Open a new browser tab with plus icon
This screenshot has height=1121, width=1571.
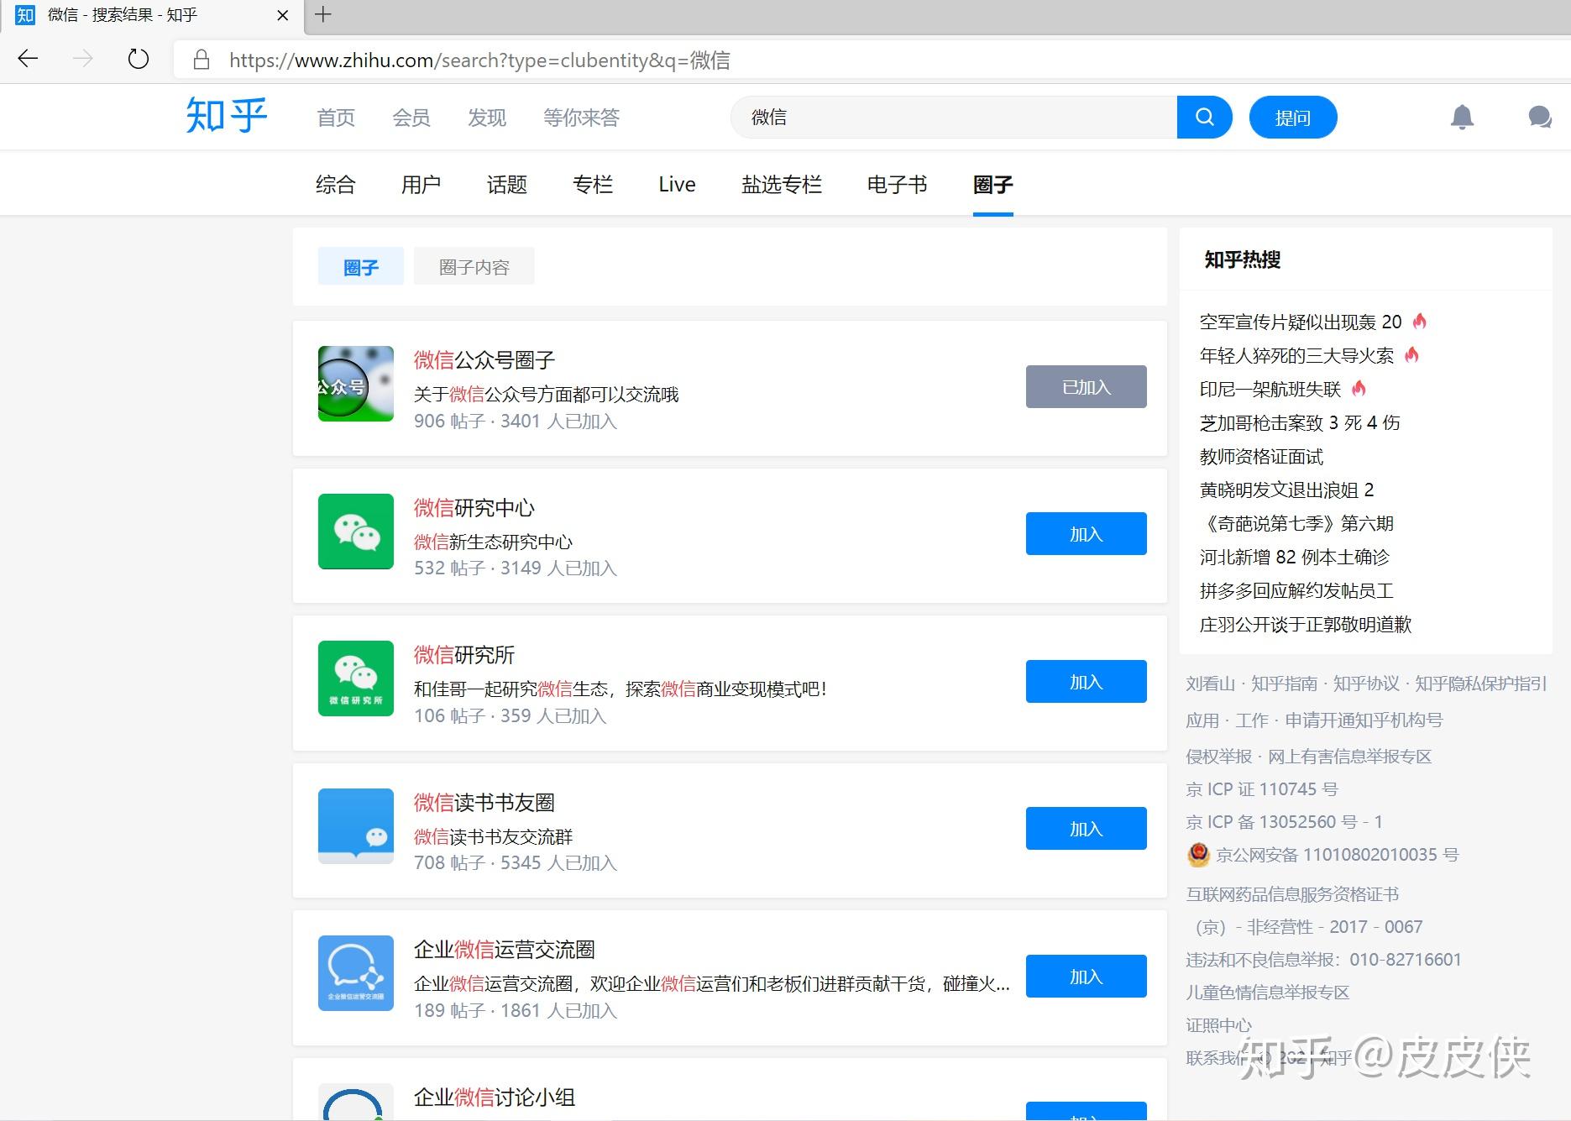323,14
